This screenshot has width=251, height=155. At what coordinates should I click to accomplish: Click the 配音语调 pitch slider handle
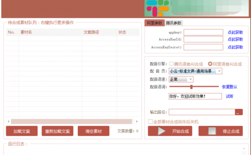[191, 87]
